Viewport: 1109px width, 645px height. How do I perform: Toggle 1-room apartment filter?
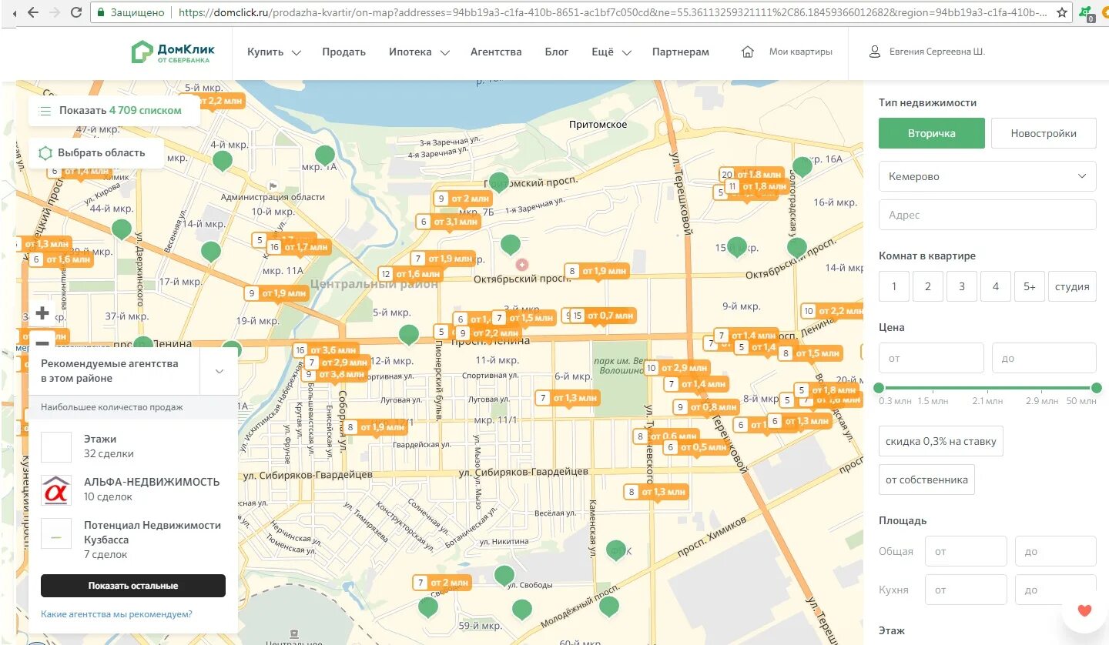tap(894, 286)
